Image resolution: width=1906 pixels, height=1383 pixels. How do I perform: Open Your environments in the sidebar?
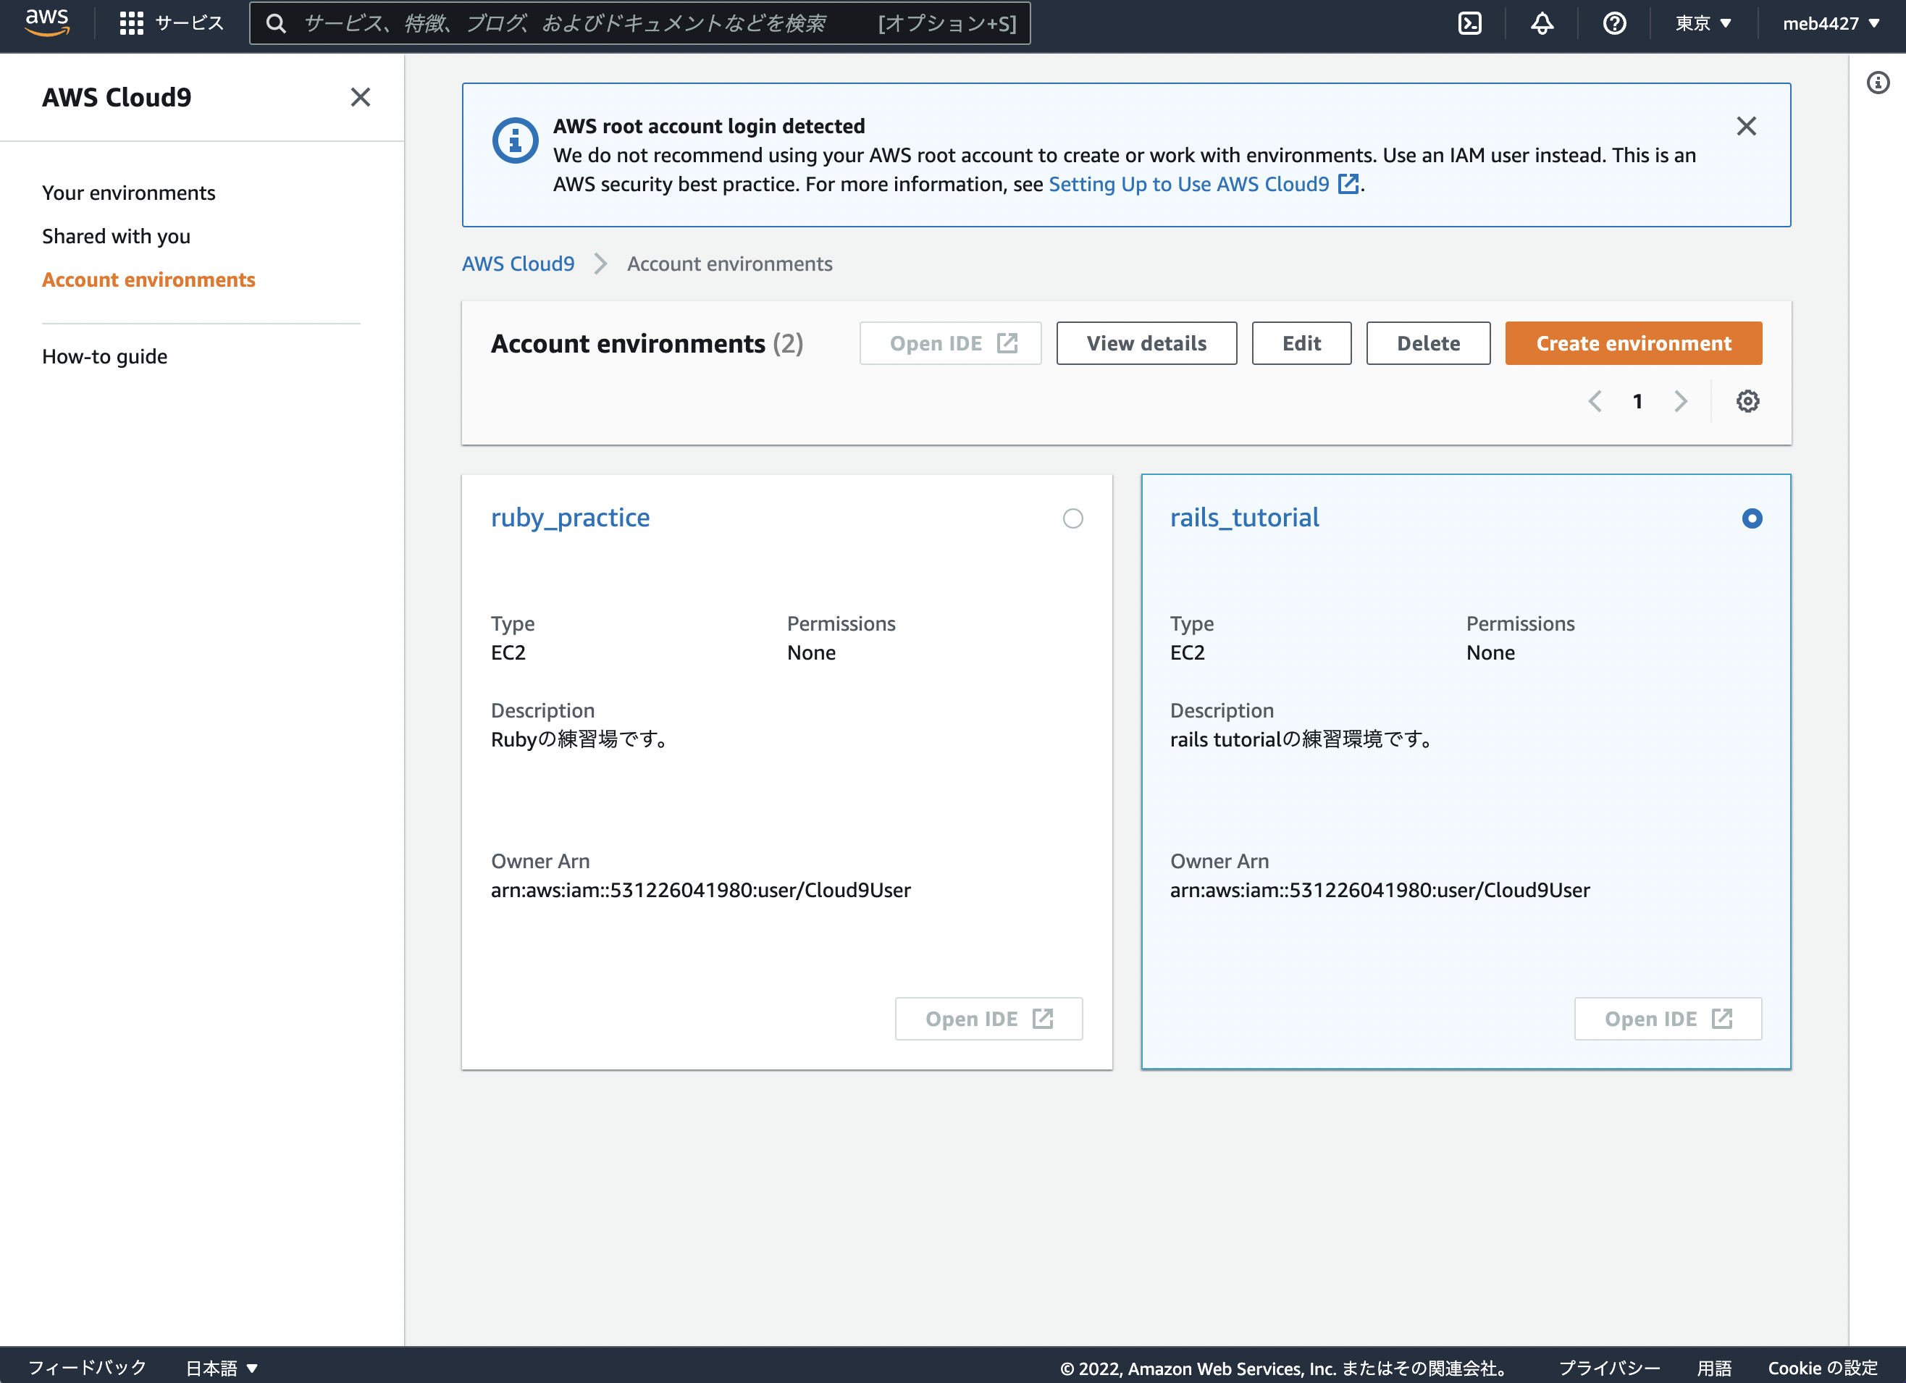[x=129, y=193]
